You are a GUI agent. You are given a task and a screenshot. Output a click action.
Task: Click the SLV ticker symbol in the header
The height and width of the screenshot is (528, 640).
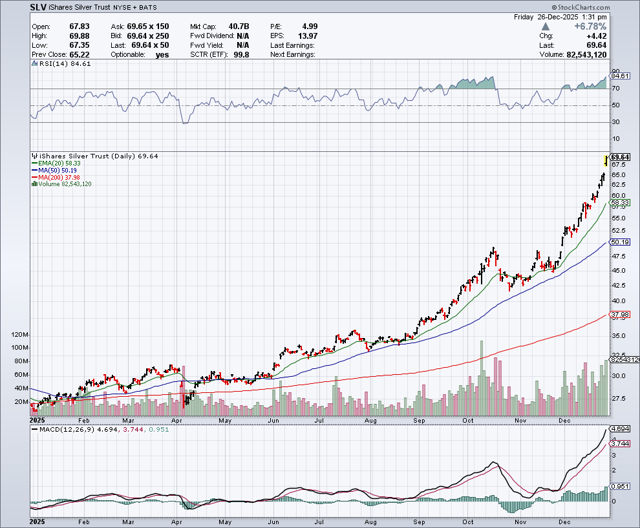tap(38, 7)
